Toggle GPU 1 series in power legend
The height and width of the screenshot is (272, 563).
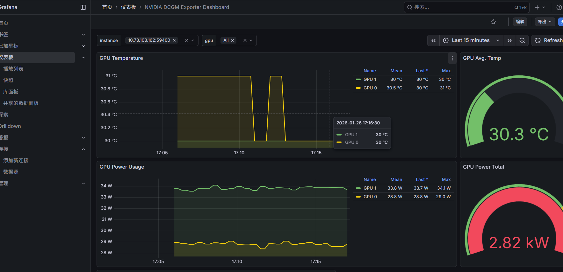coord(370,188)
